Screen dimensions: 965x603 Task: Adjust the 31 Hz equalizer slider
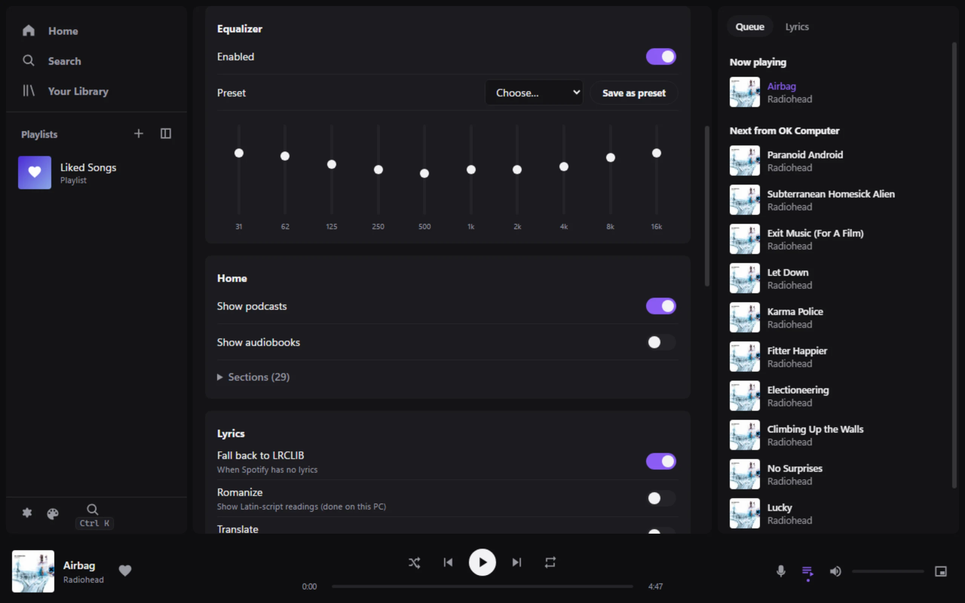(239, 170)
